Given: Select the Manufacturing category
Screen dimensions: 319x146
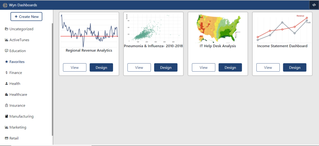Looking at the screenshot, I should [21, 117].
